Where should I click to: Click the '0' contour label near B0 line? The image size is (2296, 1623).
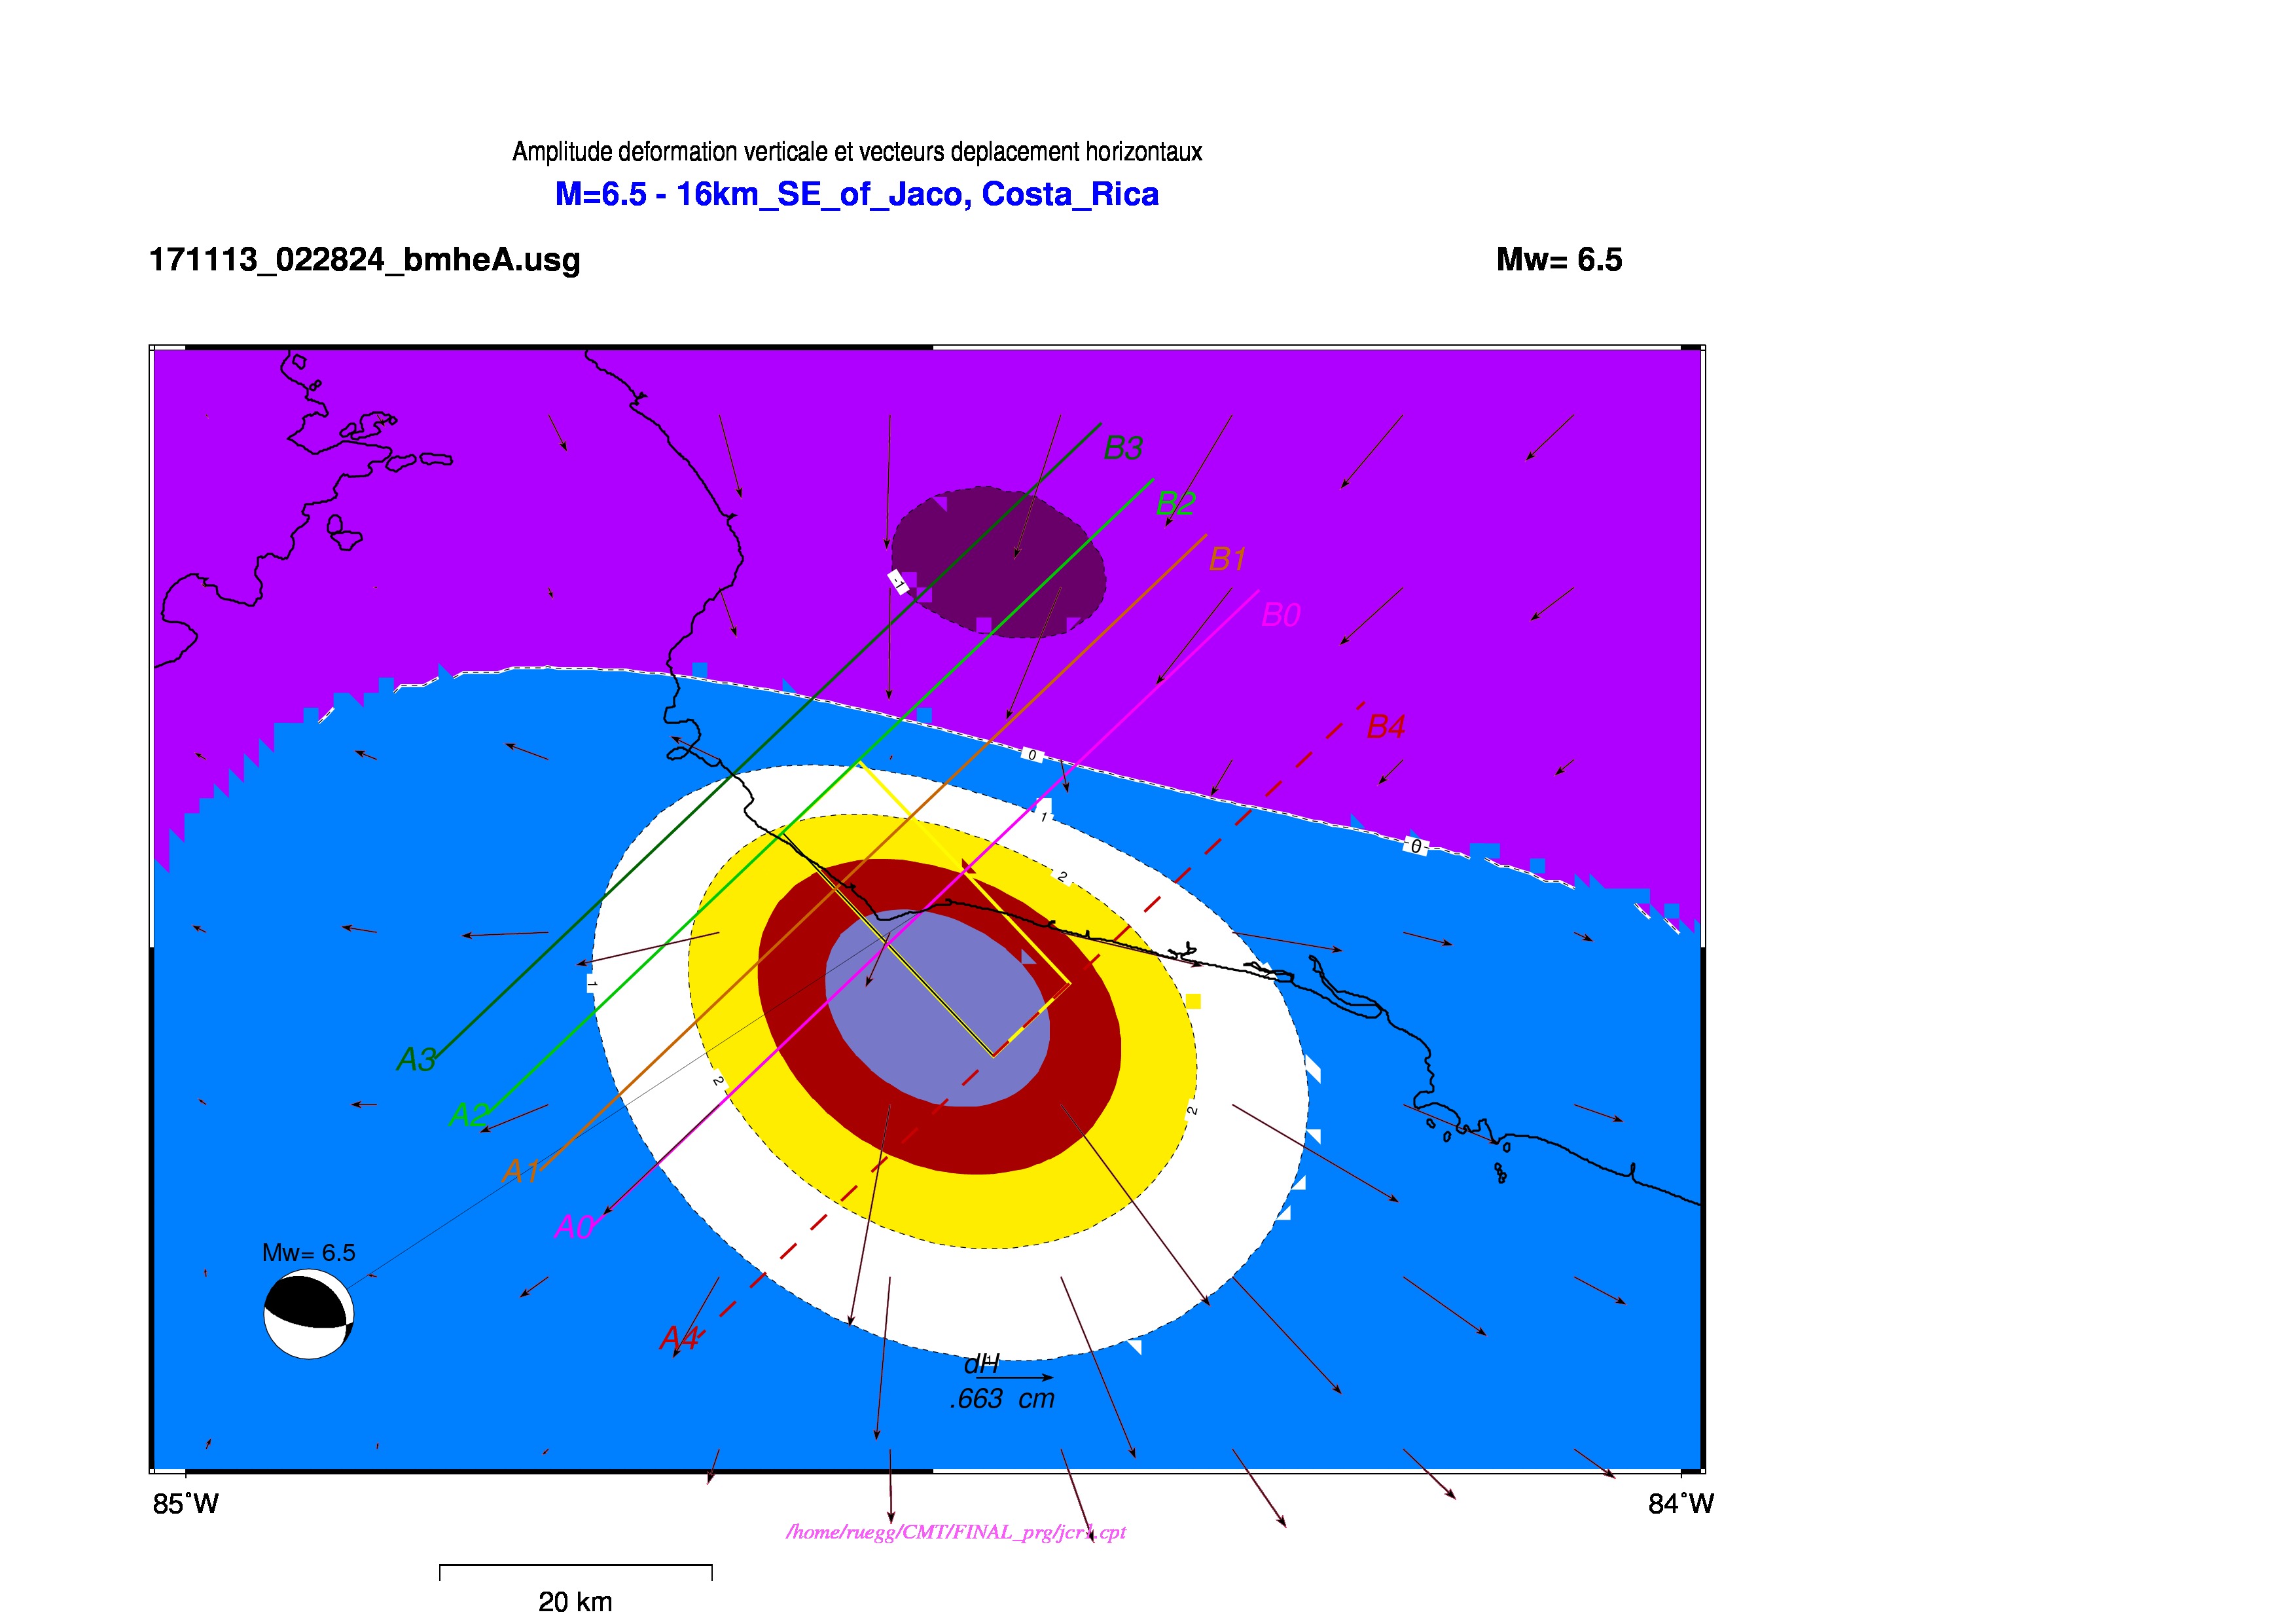(x=1032, y=755)
